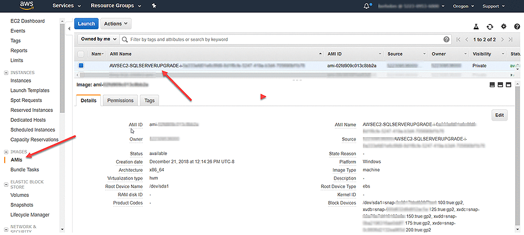Image resolution: width=524 pixels, height=235 pixels.
Task: Refresh the AMI list
Action: 490,27
